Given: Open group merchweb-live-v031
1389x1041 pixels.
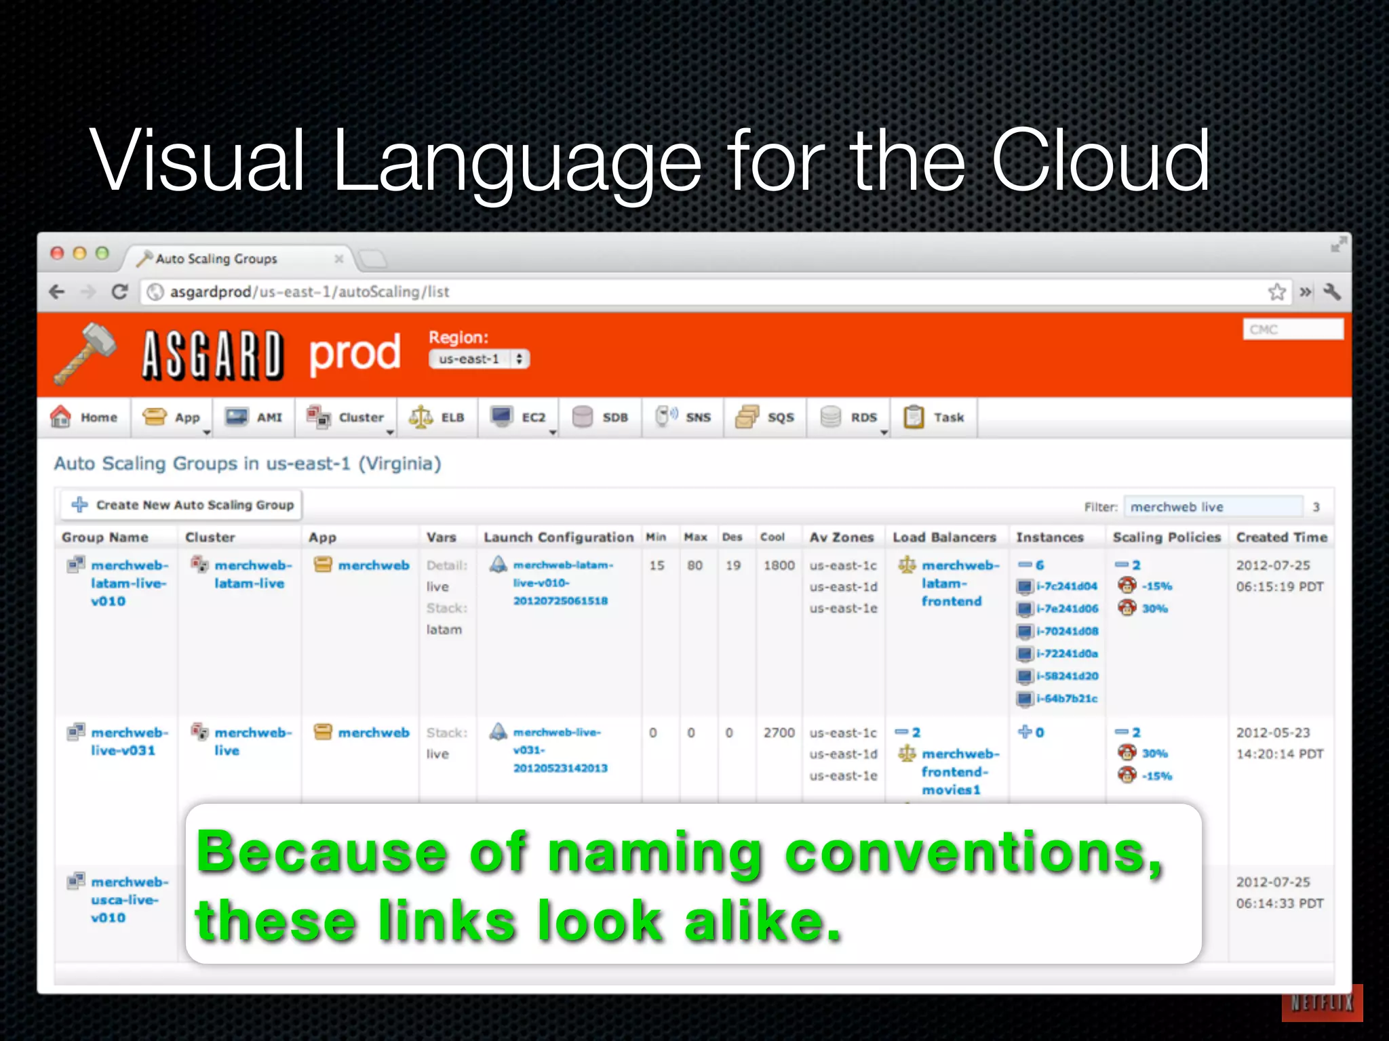Looking at the screenshot, I should tap(129, 741).
